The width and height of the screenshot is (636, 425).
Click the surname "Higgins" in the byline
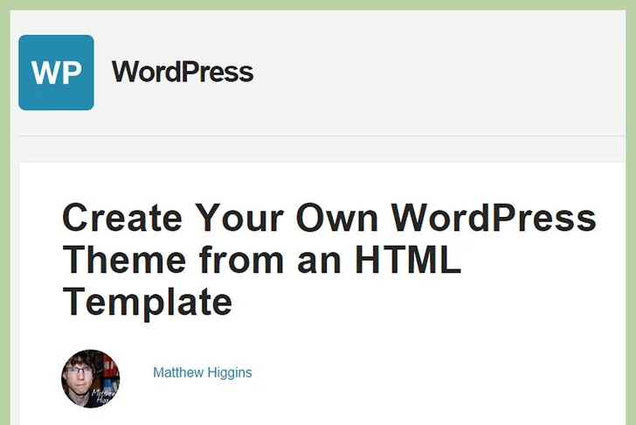(229, 373)
